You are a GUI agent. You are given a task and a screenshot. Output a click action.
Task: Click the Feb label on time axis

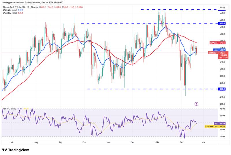tap(181, 142)
